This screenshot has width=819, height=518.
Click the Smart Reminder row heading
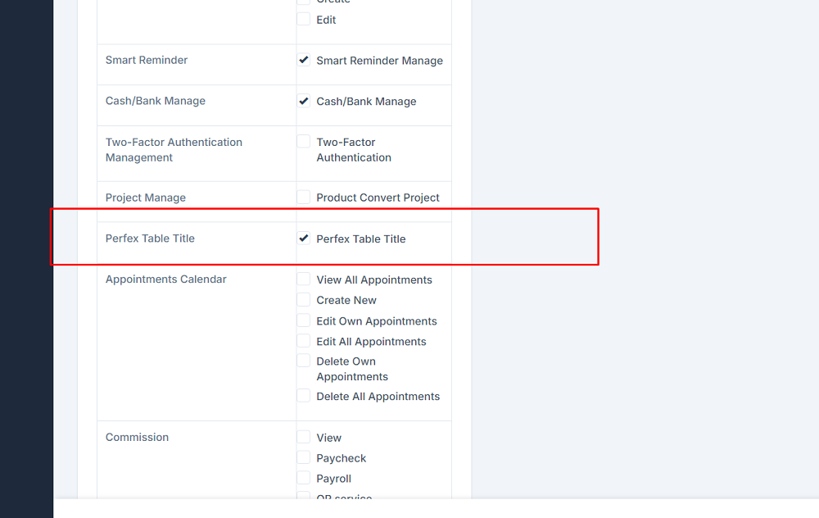147,60
